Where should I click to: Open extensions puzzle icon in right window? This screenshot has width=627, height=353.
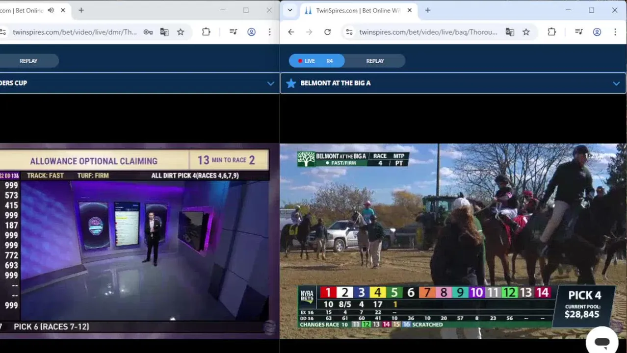coord(551,32)
